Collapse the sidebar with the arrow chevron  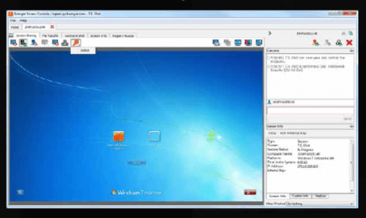270,33
